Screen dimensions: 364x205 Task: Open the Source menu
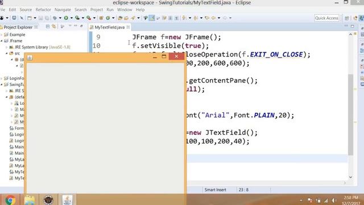tap(26, 10)
